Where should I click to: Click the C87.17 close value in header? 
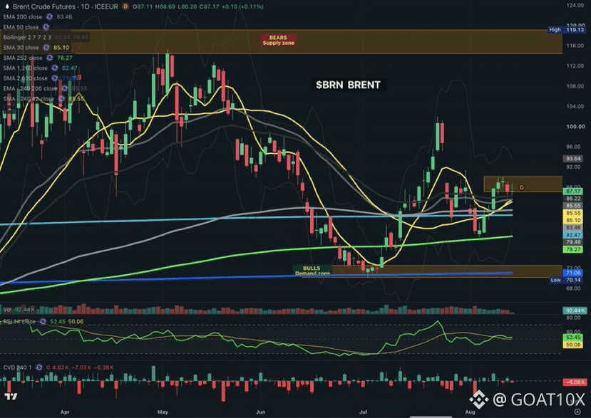tap(210, 6)
